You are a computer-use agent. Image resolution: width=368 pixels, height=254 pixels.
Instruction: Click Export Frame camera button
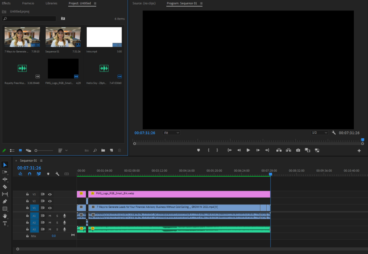tap(298, 150)
